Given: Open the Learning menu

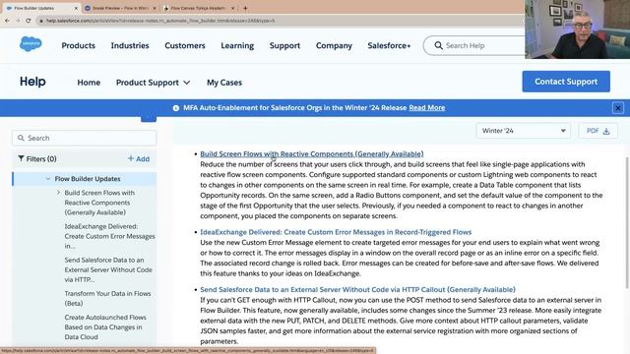Looking at the screenshot, I should [237, 45].
